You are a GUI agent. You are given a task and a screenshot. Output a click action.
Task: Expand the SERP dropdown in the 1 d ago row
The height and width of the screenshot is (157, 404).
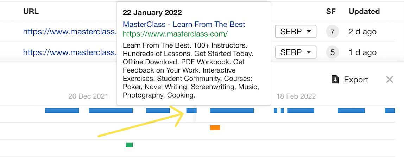[296, 52]
